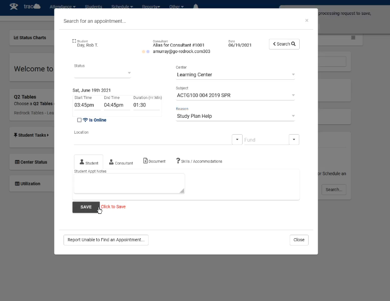390x301 pixels.
Task: Click the Status Charts panel label
Action: (33, 38)
